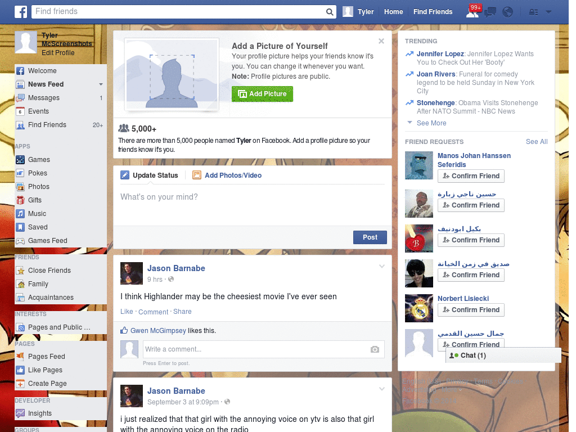Open options chevron on September 3 post

pyautogui.click(x=382, y=389)
